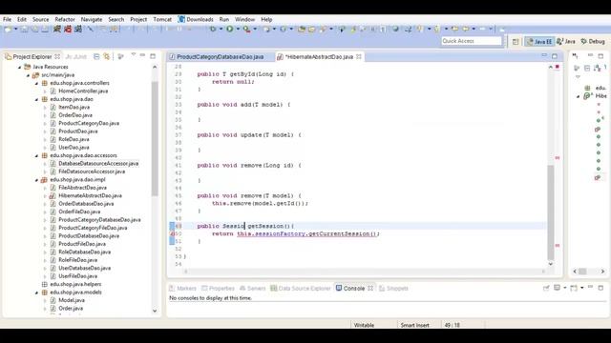This screenshot has height=343, width=611.
Task: Select DatabaseDatasourceAccessor.java in the tree
Action: [98, 164]
